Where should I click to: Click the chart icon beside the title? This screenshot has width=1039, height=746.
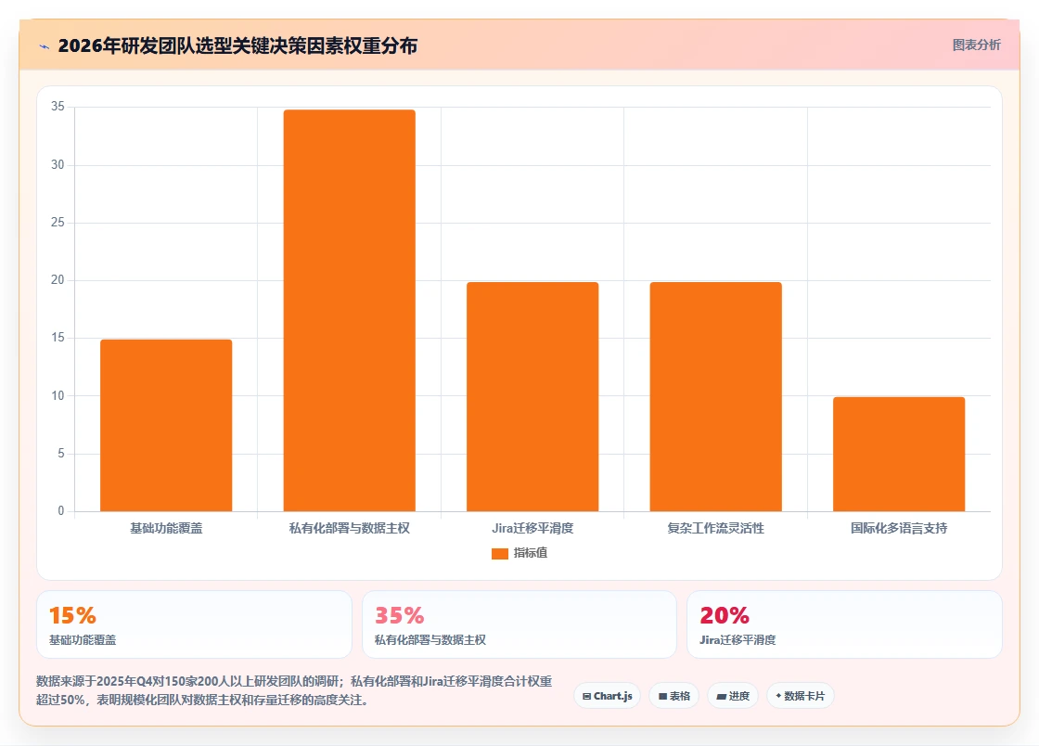point(45,46)
